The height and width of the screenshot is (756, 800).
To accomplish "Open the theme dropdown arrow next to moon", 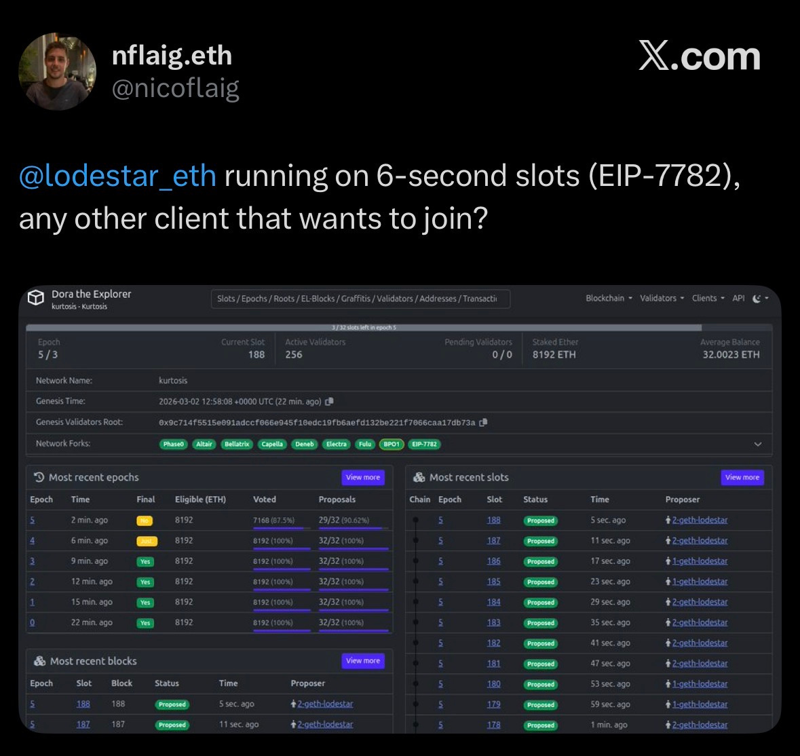I will coord(766,299).
